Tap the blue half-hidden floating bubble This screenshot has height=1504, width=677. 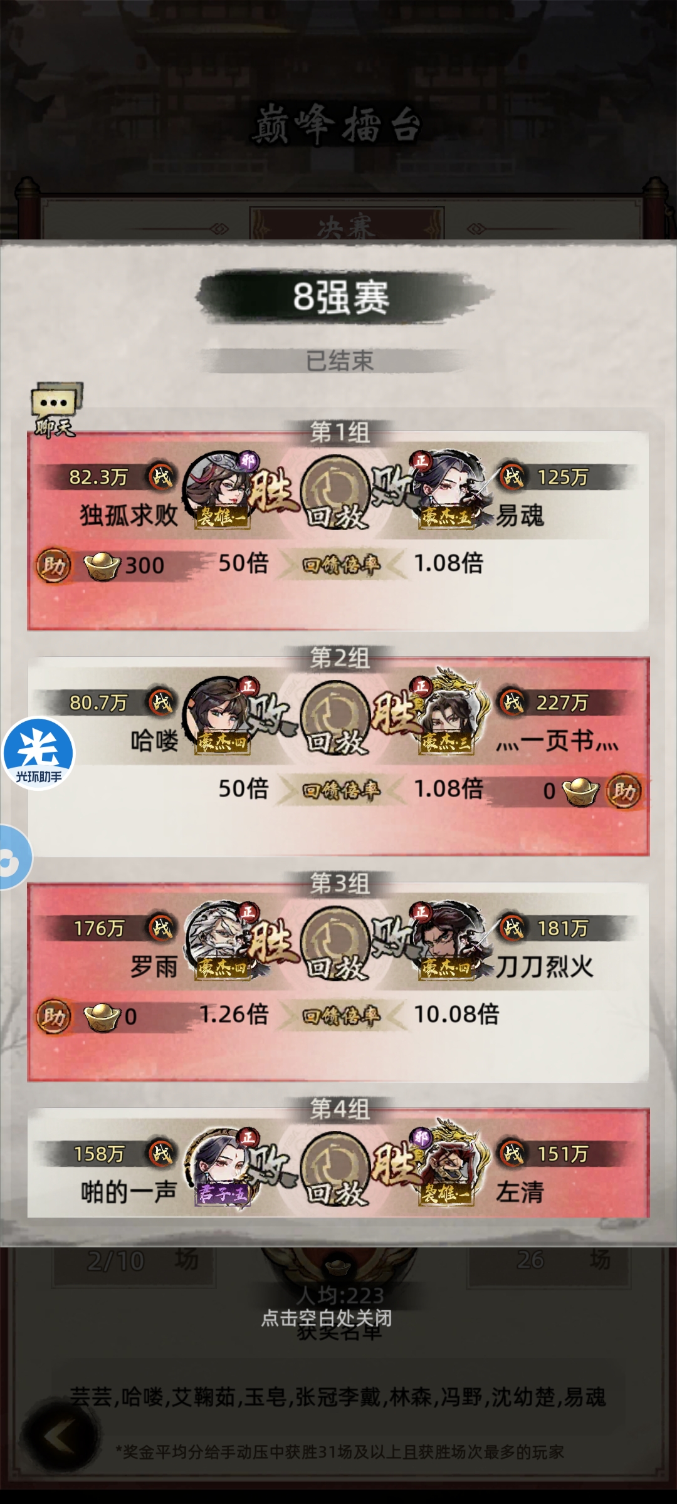(x=14, y=857)
